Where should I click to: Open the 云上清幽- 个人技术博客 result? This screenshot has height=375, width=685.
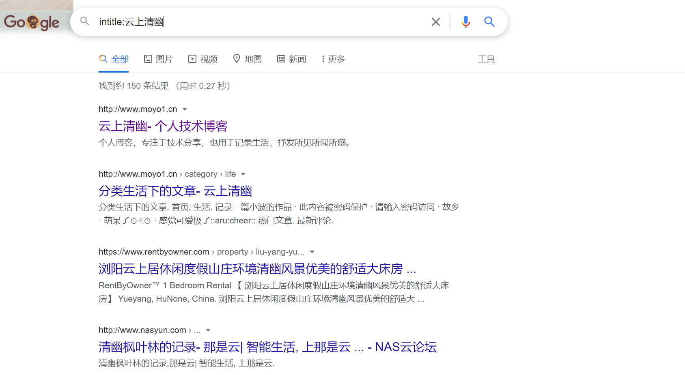tap(163, 126)
